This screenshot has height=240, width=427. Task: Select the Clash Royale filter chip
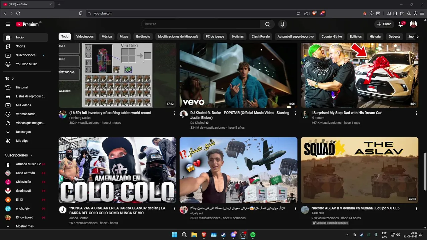[261, 37]
